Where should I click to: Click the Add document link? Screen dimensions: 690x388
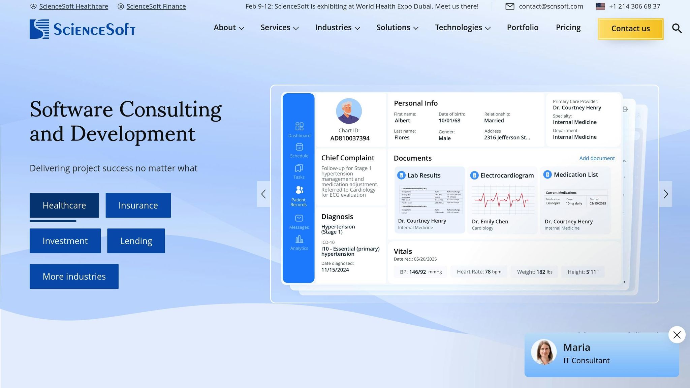point(597,158)
